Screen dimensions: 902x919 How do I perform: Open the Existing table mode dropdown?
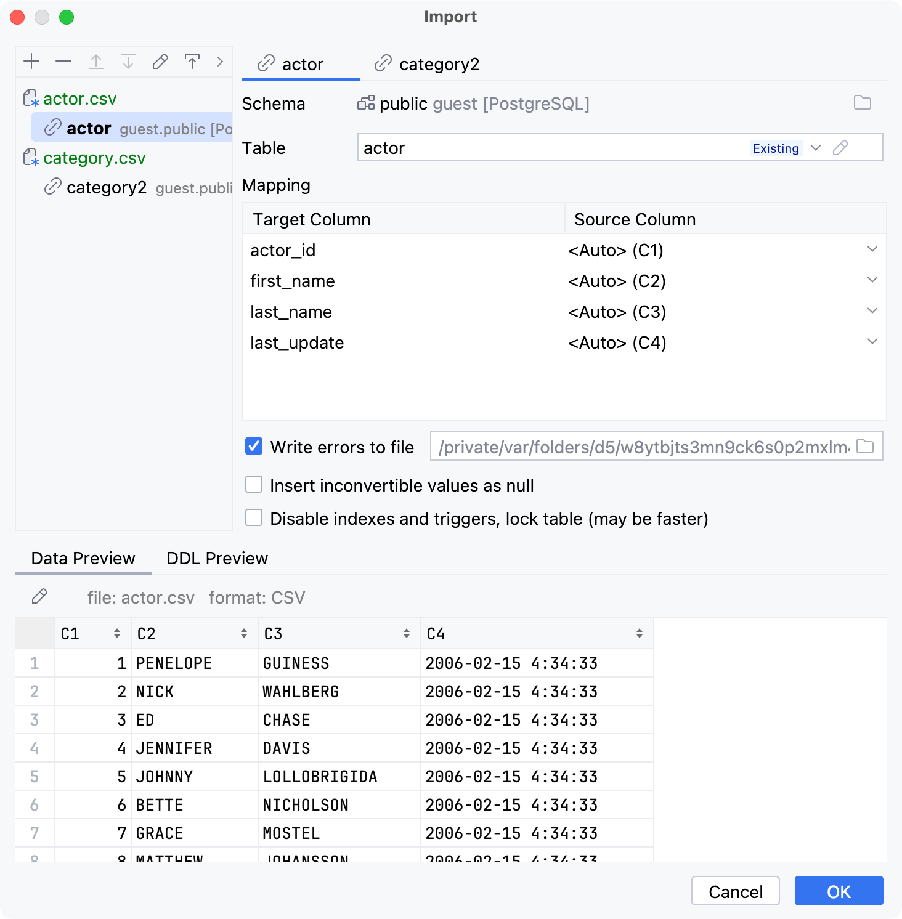click(x=816, y=148)
